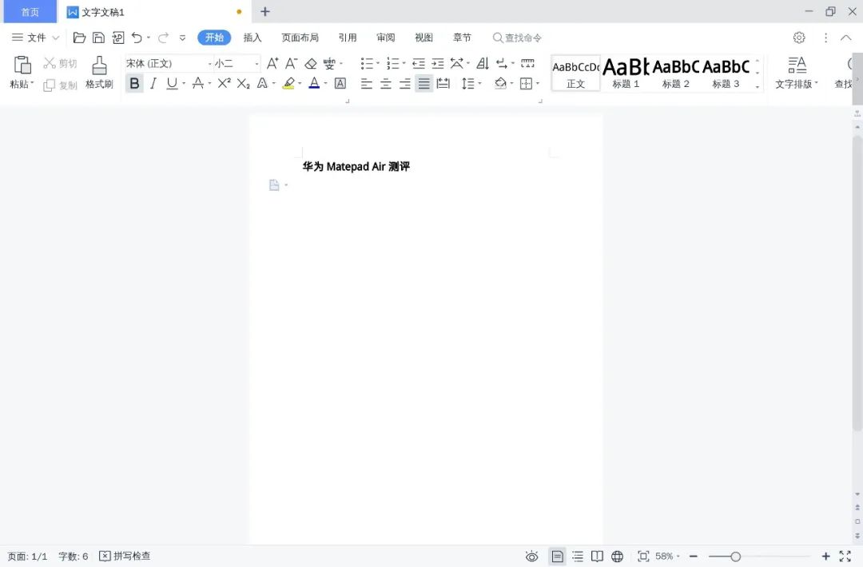Toggle justified alignment
Viewport: 863px width, 567px height.
pos(424,84)
